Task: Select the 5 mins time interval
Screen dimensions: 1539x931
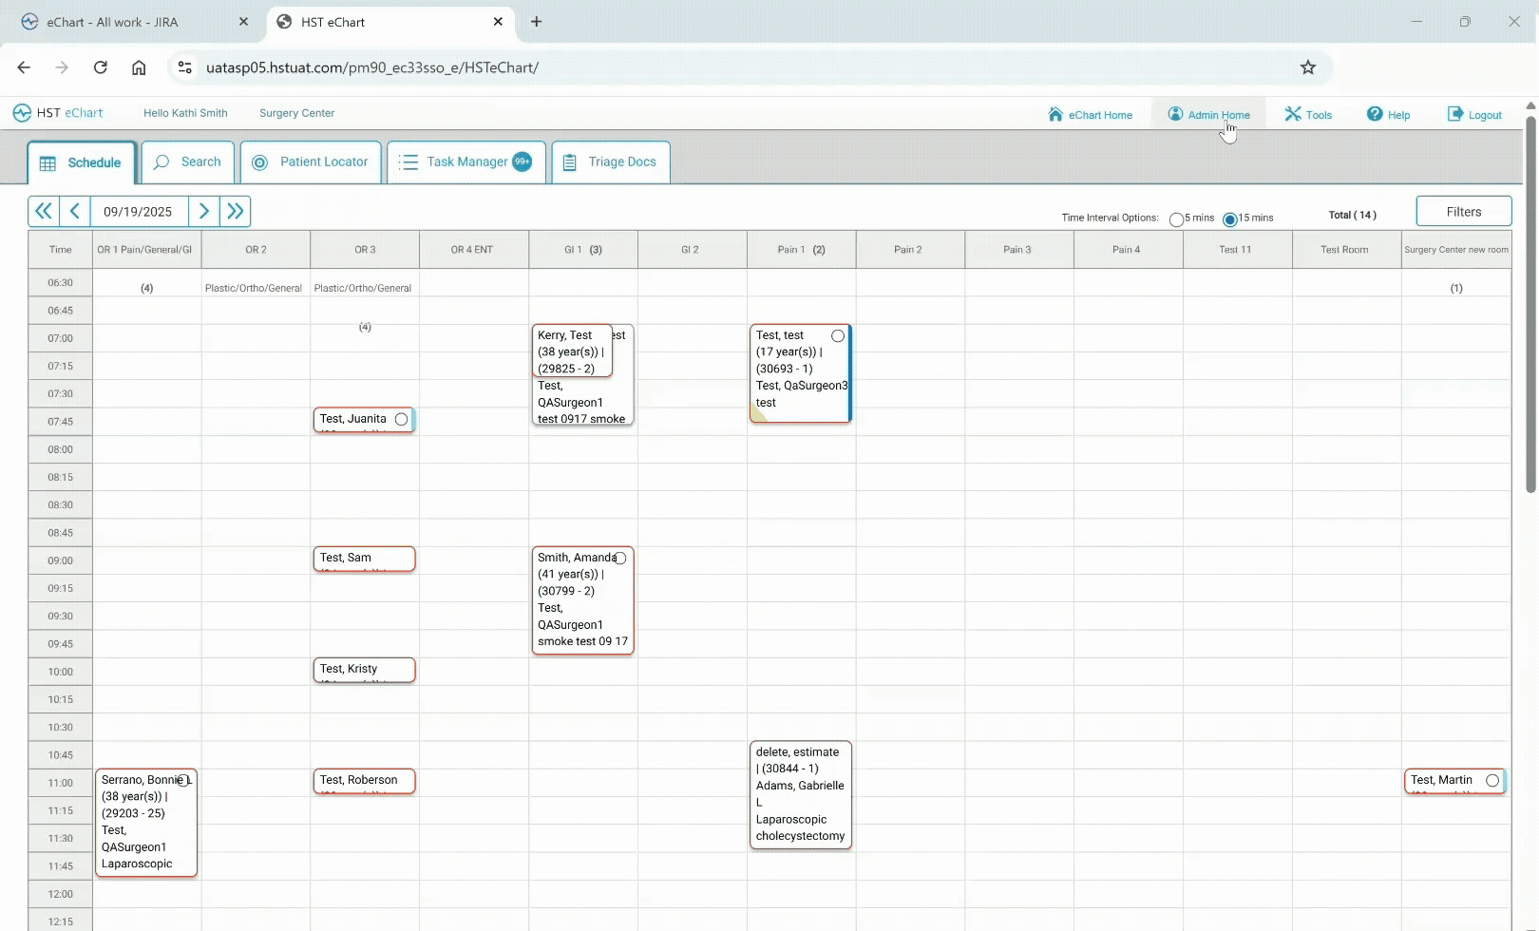Action: 1176,219
